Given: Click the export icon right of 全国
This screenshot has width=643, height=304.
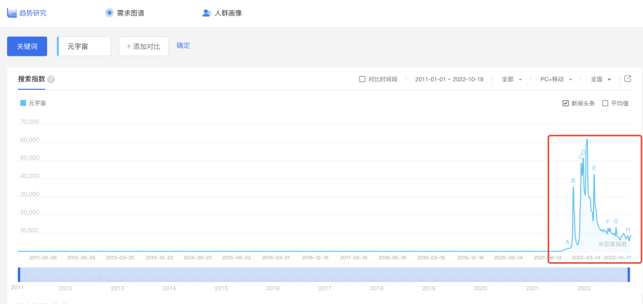Looking at the screenshot, I should pos(627,79).
